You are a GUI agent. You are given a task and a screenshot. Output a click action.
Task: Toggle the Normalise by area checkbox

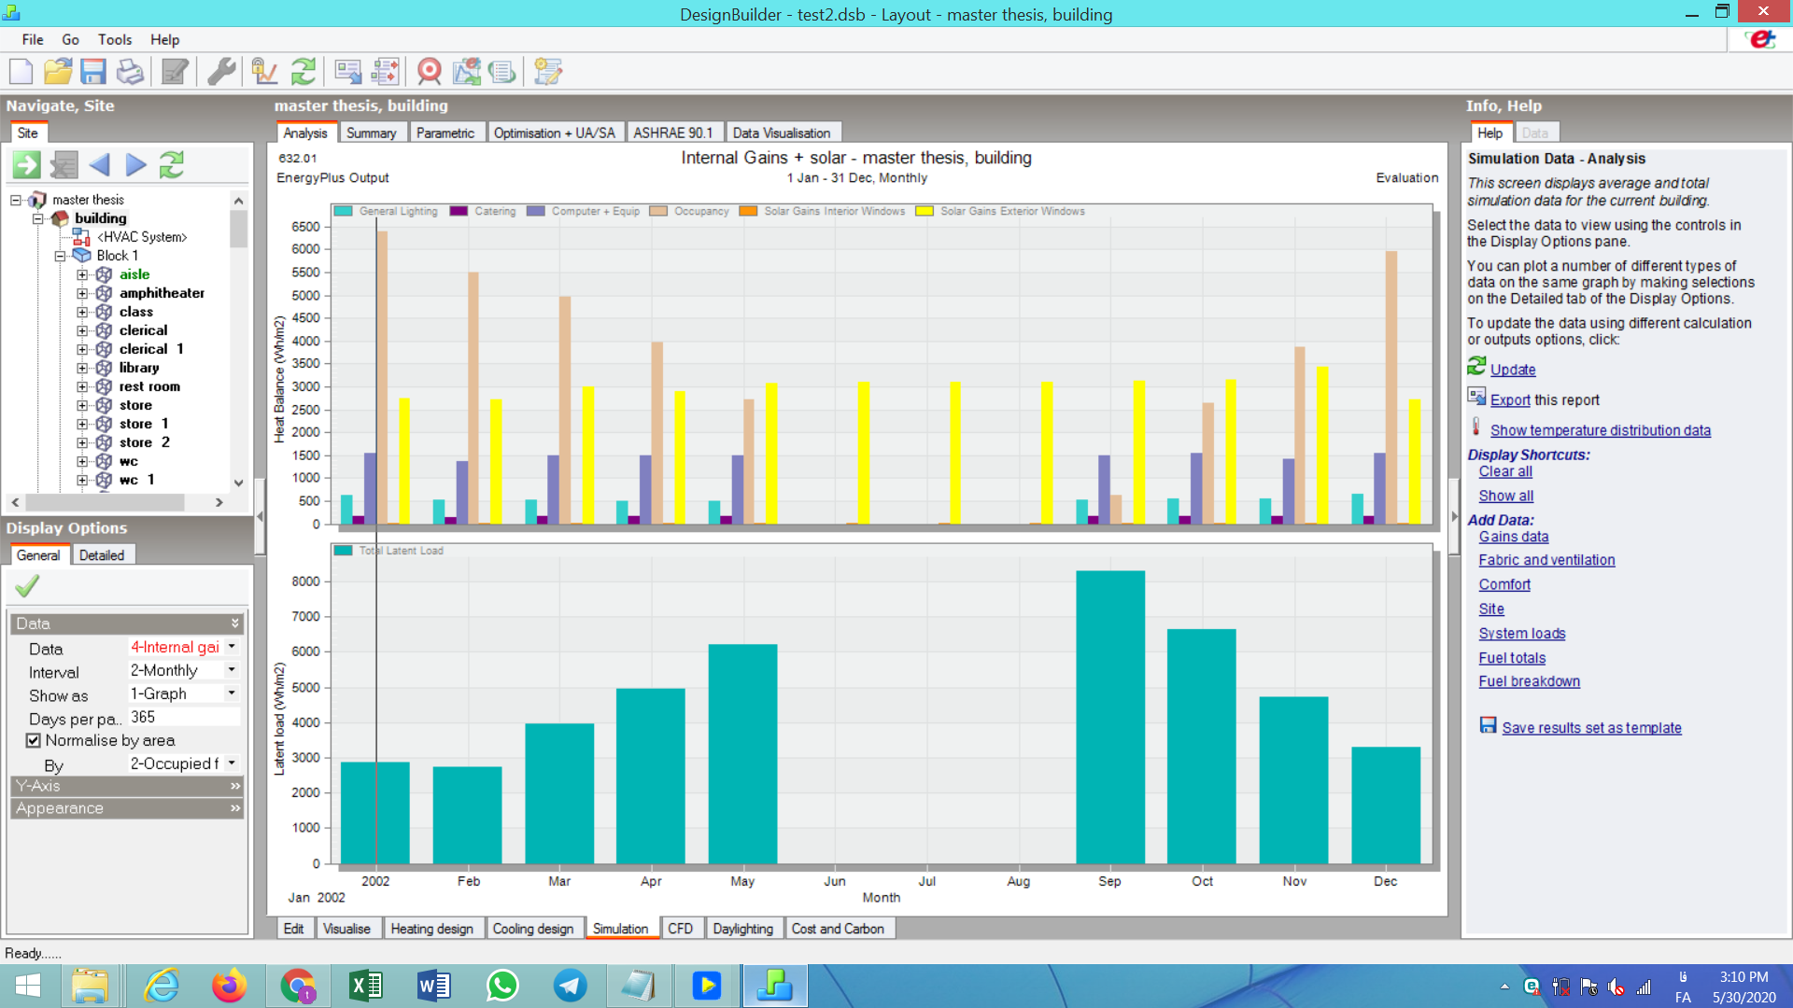tap(34, 740)
